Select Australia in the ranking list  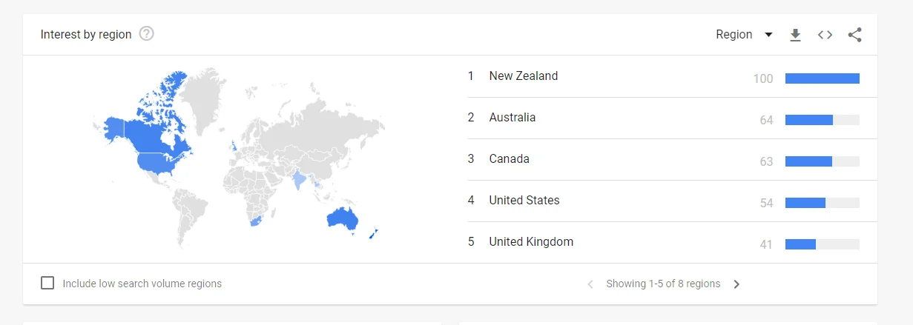pos(512,118)
